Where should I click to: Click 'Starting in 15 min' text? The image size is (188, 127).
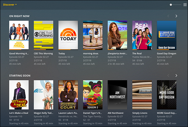[x=93, y=124]
